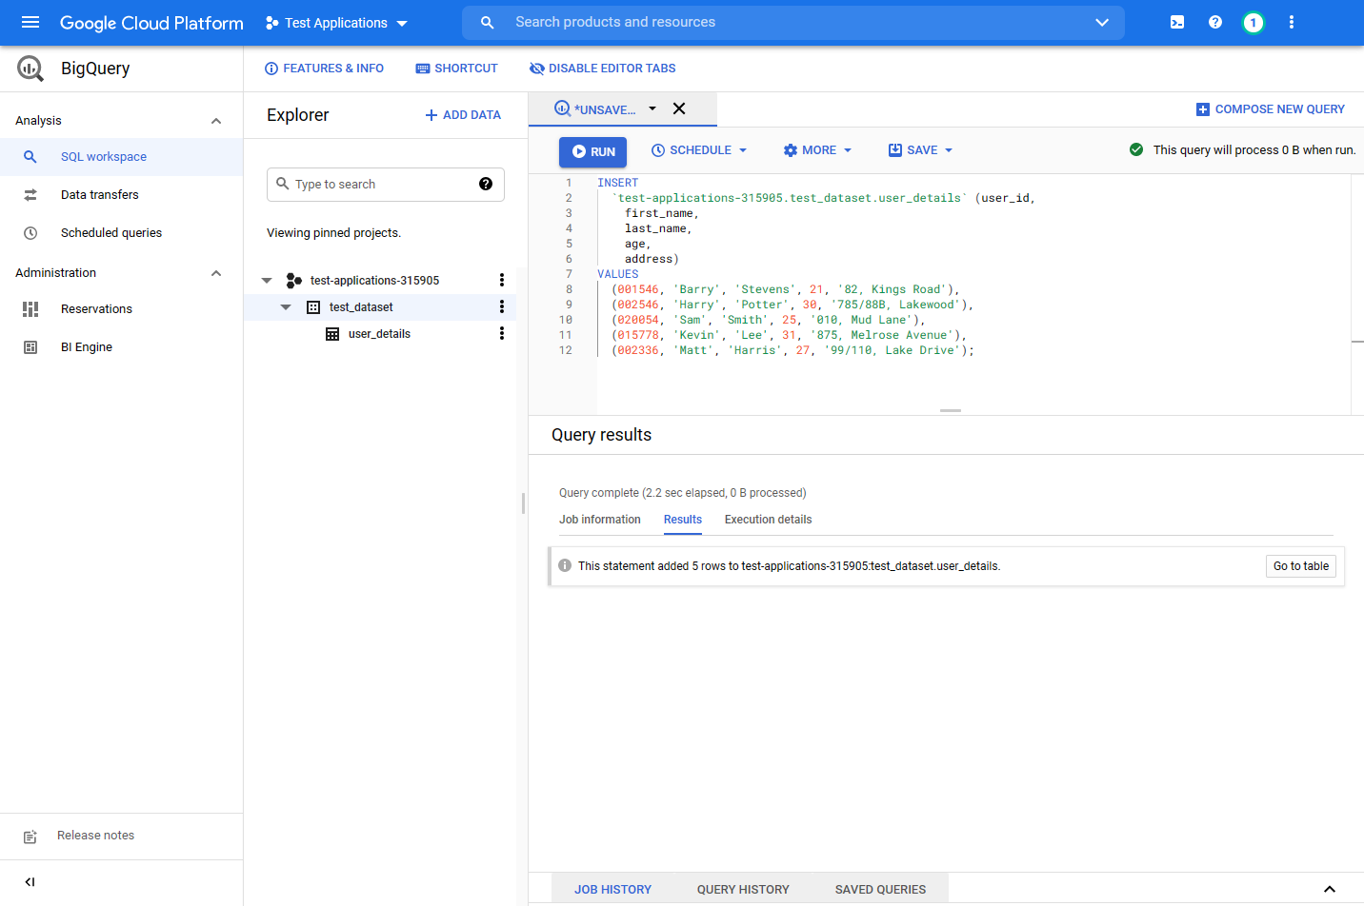Open the Test Applications project selector
Image resolution: width=1364 pixels, height=906 pixels.
pos(336,23)
